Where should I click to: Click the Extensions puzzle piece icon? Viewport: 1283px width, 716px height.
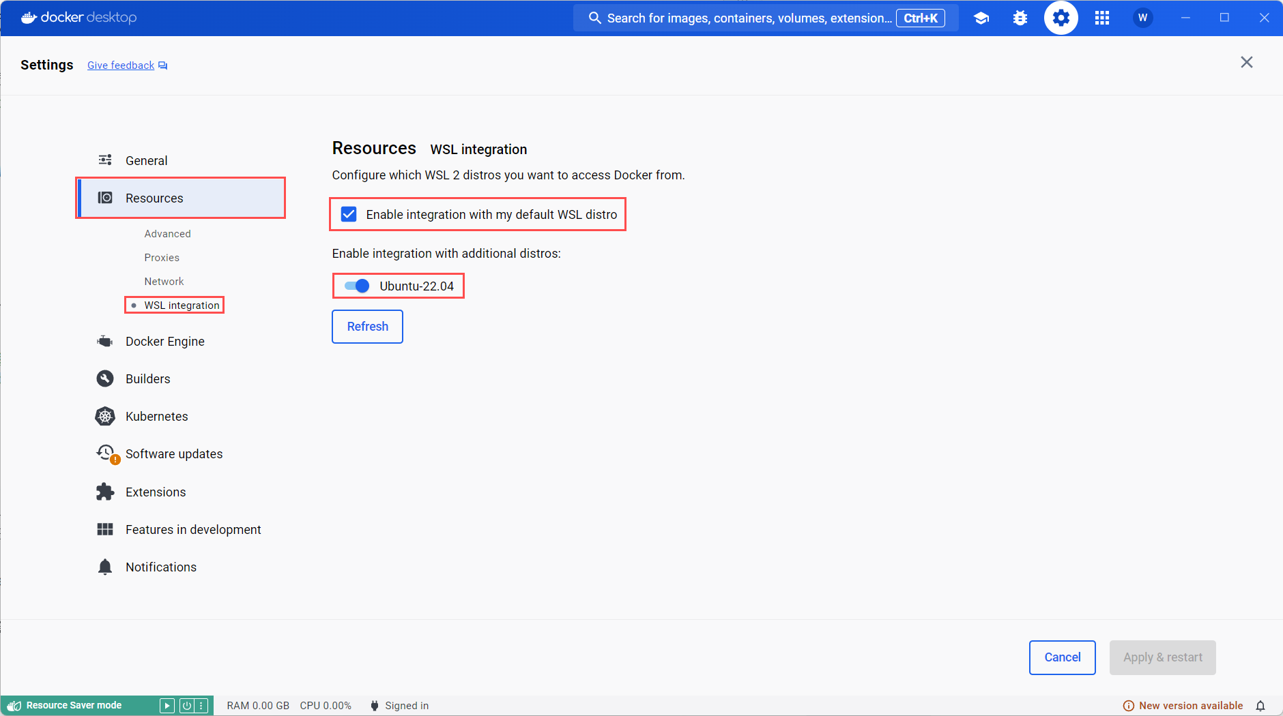(x=105, y=492)
